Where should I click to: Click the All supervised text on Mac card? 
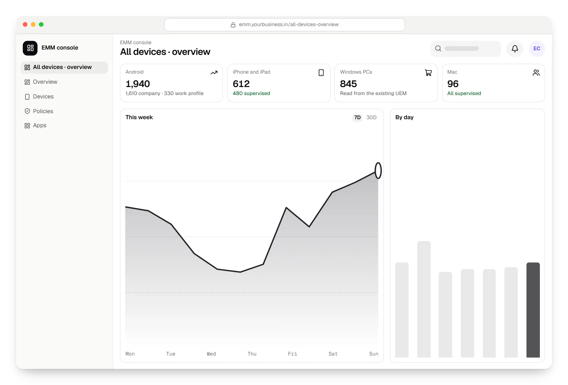464,93
